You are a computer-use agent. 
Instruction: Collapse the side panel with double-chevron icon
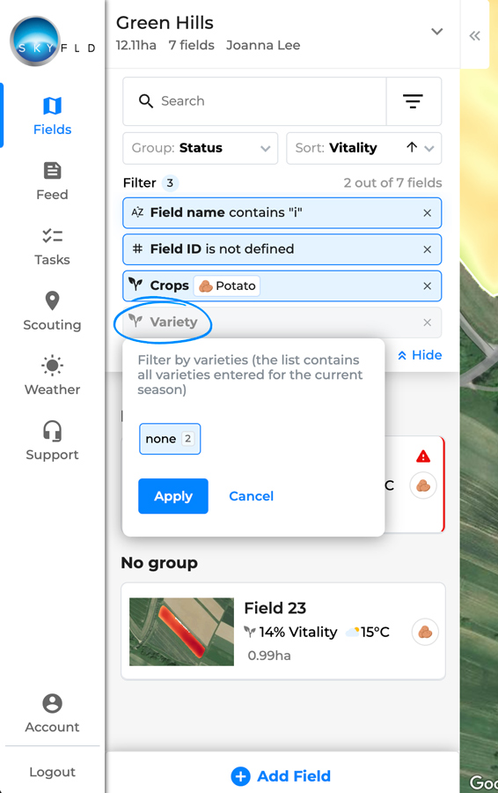coord(474,36)
